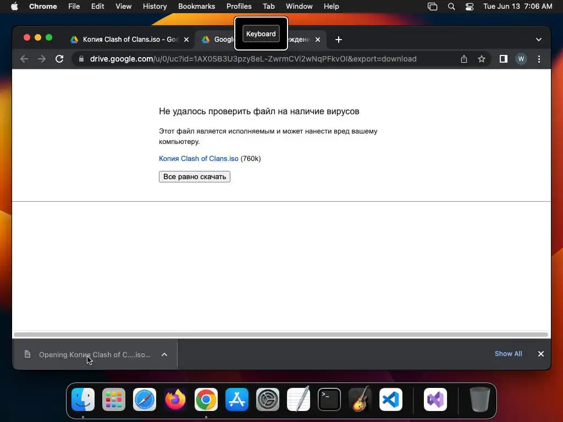Screen dimensions: 563x422
Task: Open the Profiles menu
Action: [239, 7]
